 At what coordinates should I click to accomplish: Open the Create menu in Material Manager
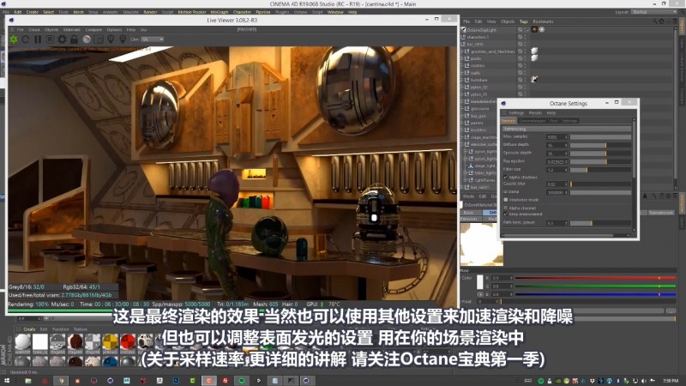coord(30,329)
